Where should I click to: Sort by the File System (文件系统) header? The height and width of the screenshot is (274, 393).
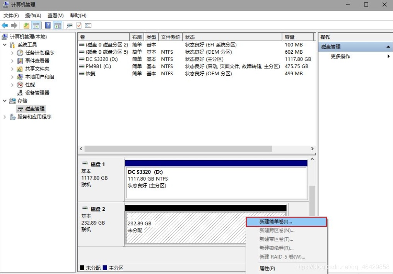tap(171, 37)
